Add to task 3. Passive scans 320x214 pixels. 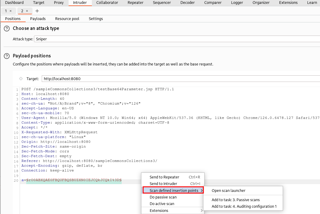point(236,200)
